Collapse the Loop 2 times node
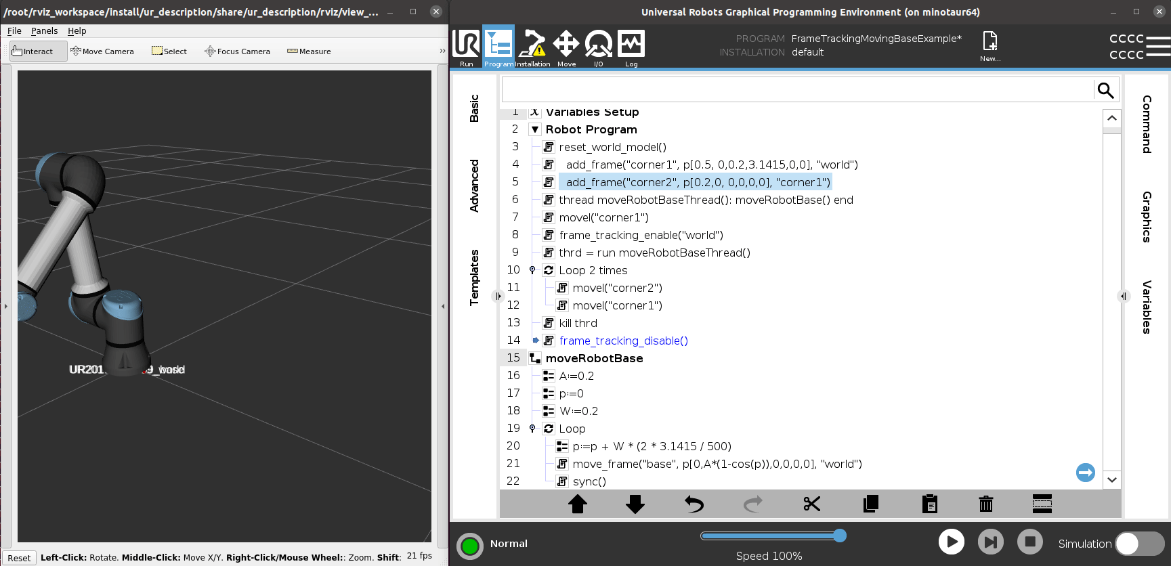The height and width of the screenshot is (566, 1171). point(532,270)
